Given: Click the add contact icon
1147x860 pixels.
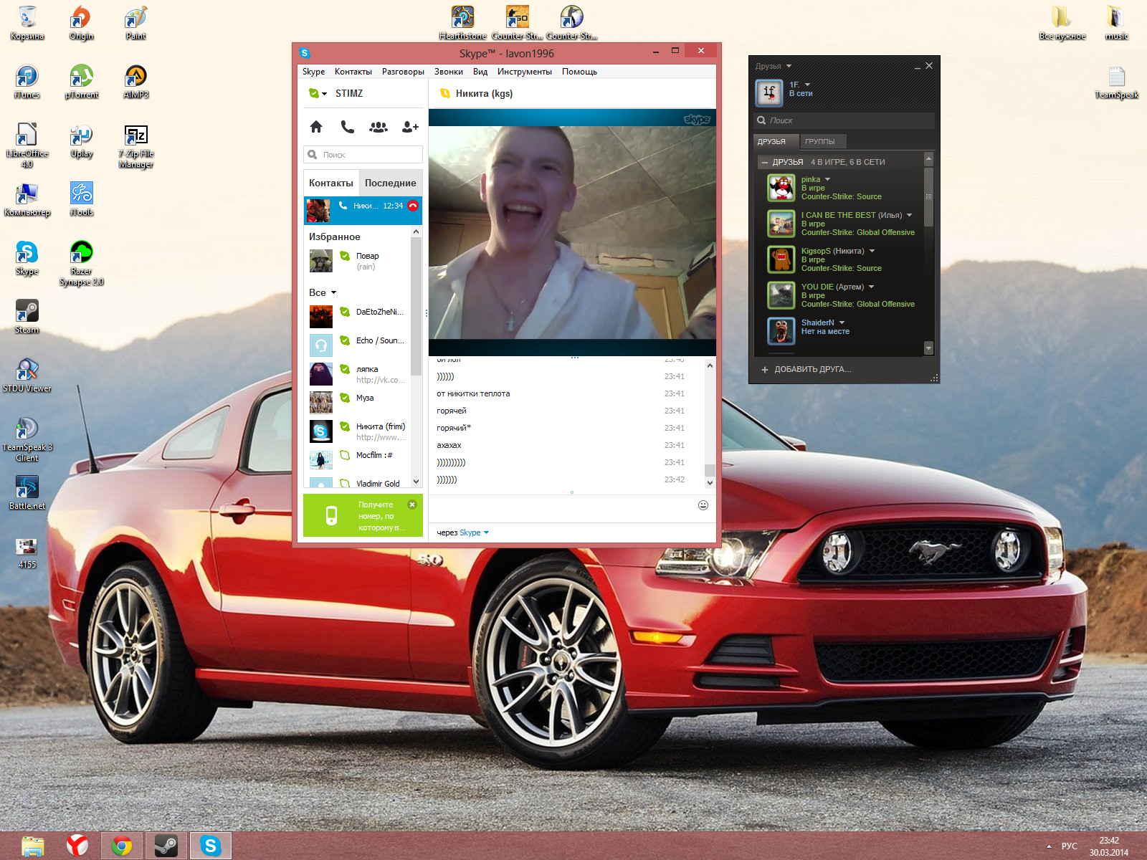Looking at the screenshot, I should tap(410, 127).
